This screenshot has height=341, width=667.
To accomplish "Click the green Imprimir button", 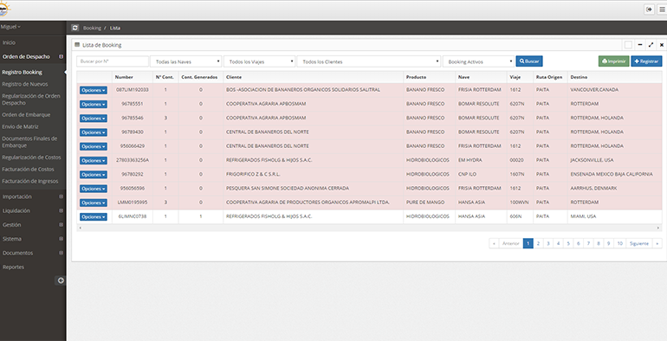I will [x=613, y=61].
